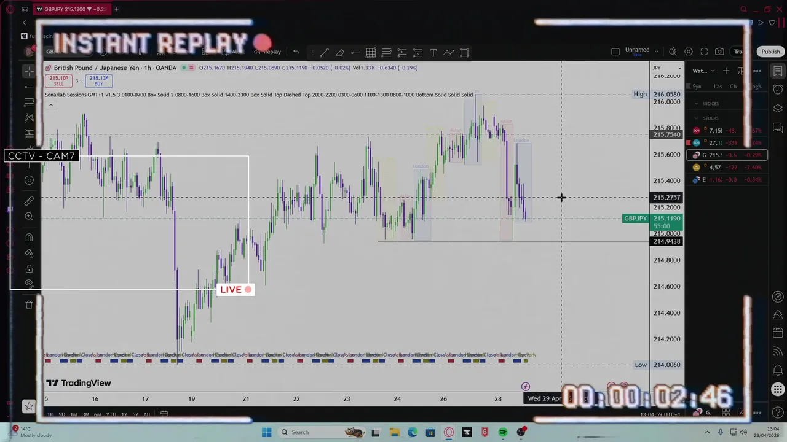Collapse the indicator legend arrow

click(51, 105)
